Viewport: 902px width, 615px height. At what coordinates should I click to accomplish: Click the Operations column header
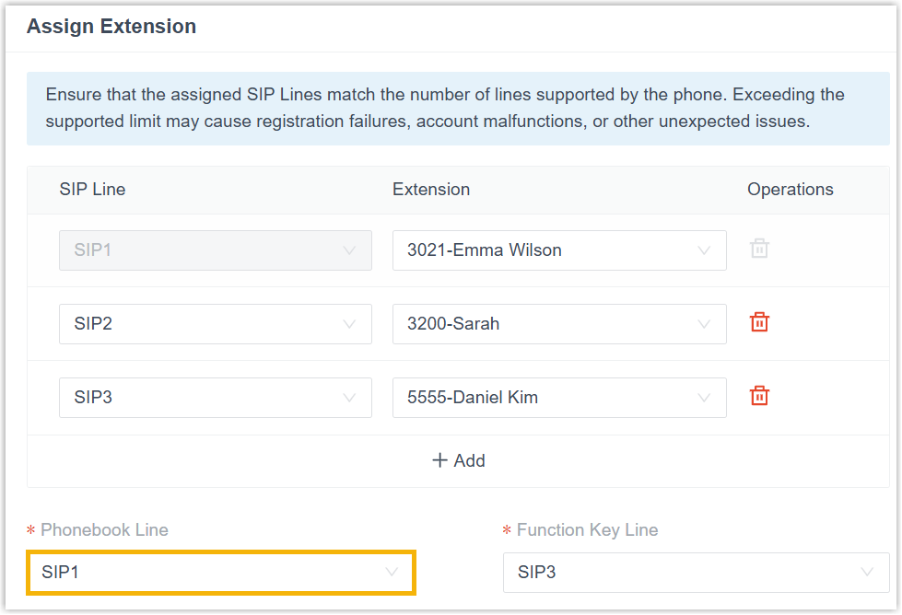point(790,189)
